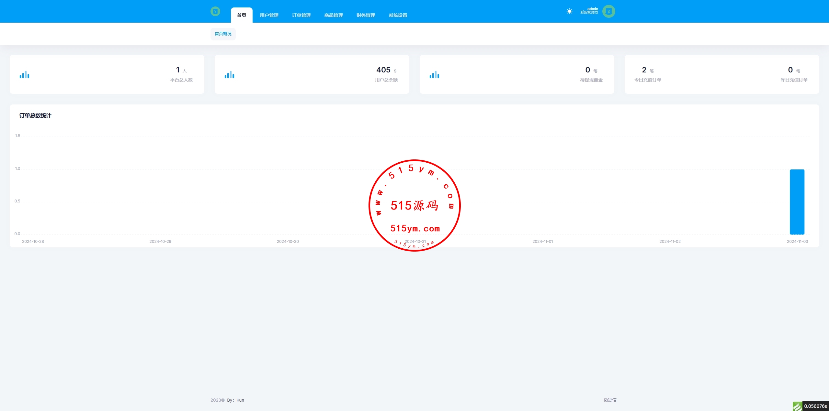Click the 微短信 footer link
Image resolution: width=829 pixels, height=411 pixels.
coord(610,400)
